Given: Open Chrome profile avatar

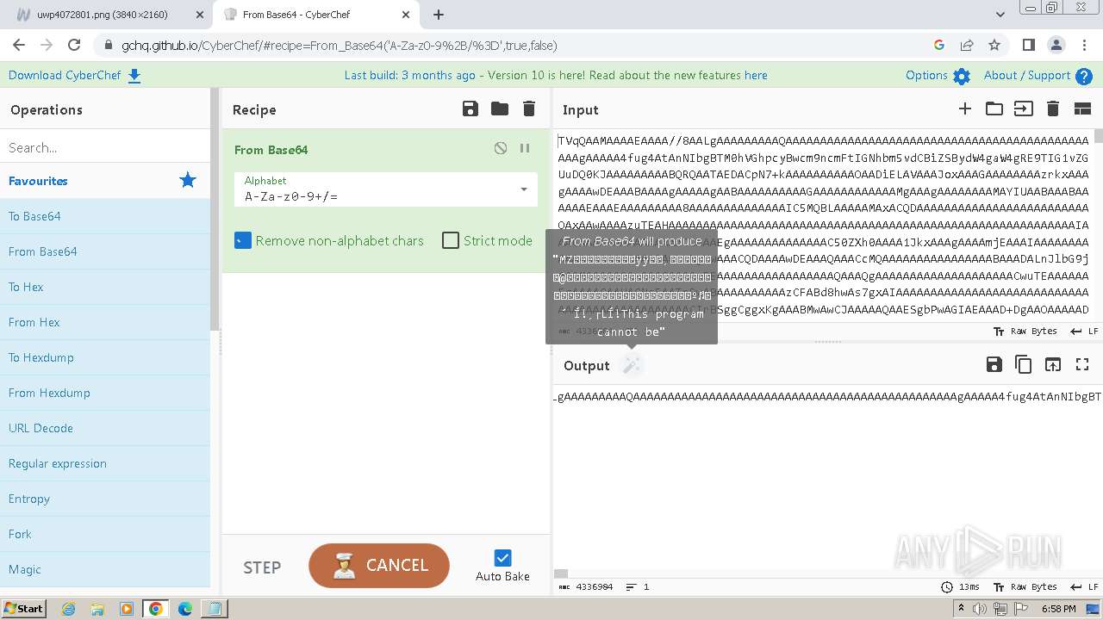Looking at the screenshot, I should click(x=1056, y=45).
